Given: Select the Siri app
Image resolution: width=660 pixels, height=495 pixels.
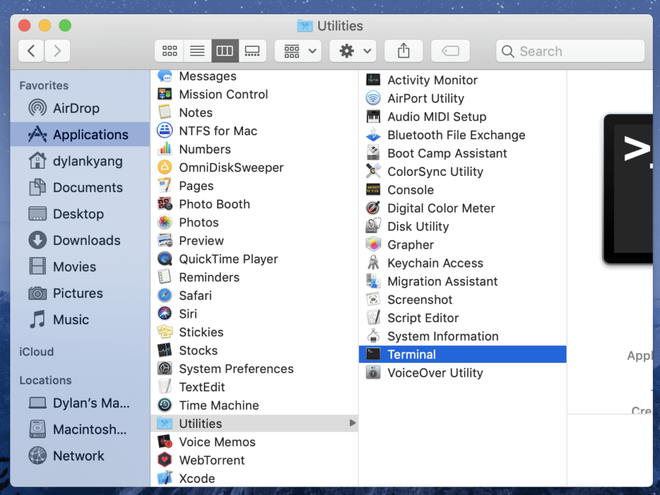Looking at the screenshot, I should [254, 314].
